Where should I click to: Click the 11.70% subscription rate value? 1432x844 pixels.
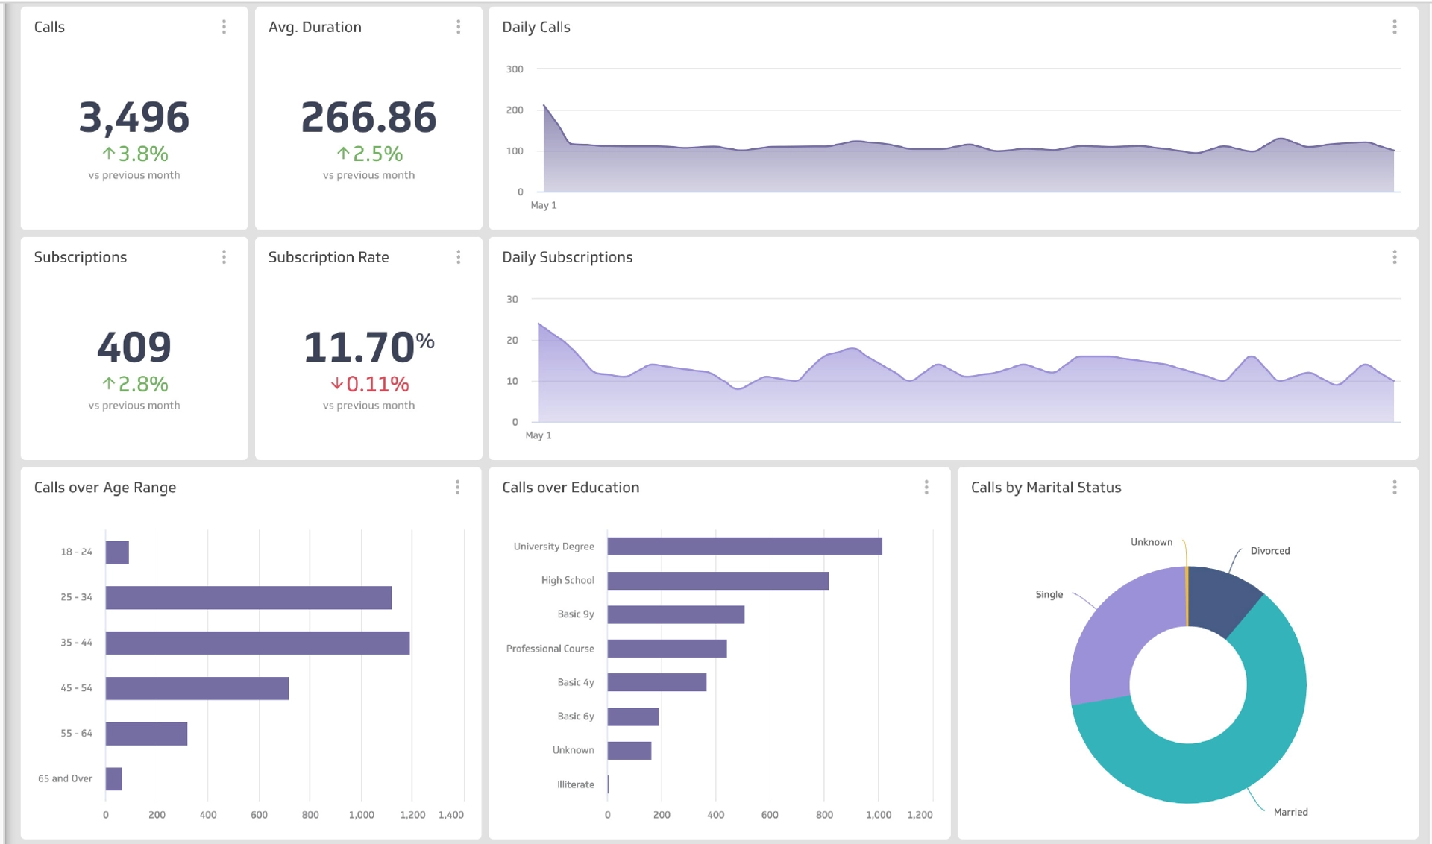point(368,347)
